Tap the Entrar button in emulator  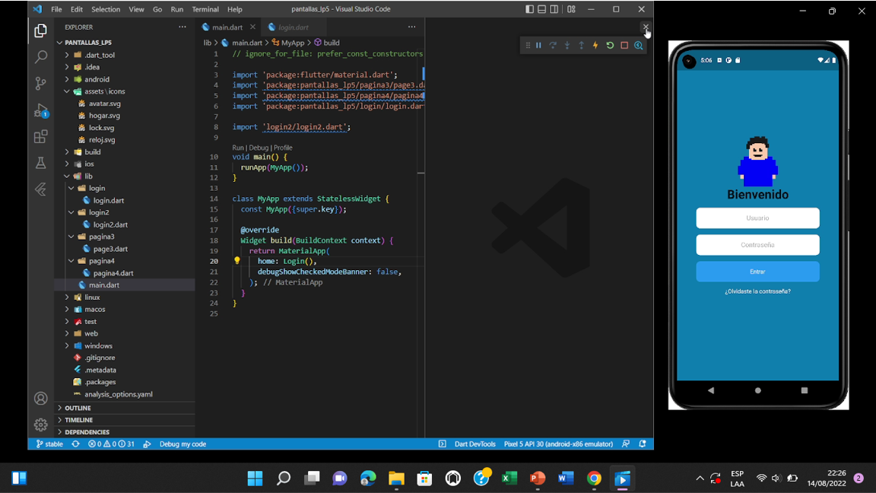click(x=757, y=272)
